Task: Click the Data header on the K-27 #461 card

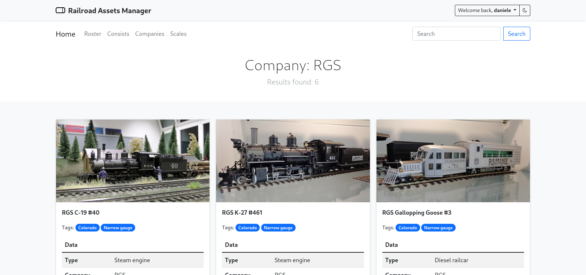Action: pos(231,245)
